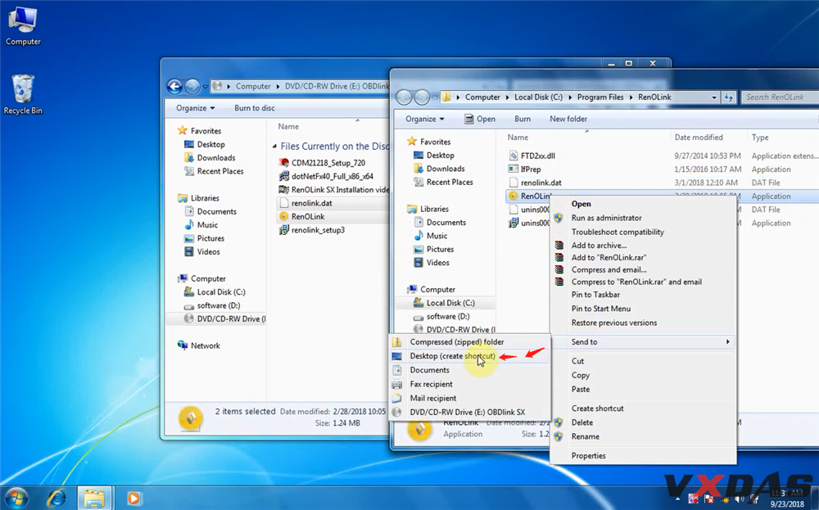Open the Recycle Bin desktop icon
The width and height of the screenshot is (819, 510).
(x=23, y=94)
